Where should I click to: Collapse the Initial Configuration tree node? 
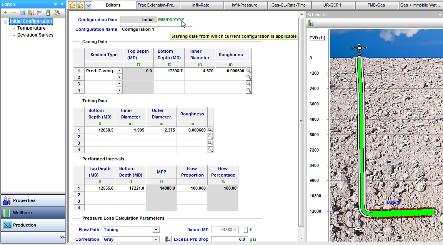[x=6, y=22]
